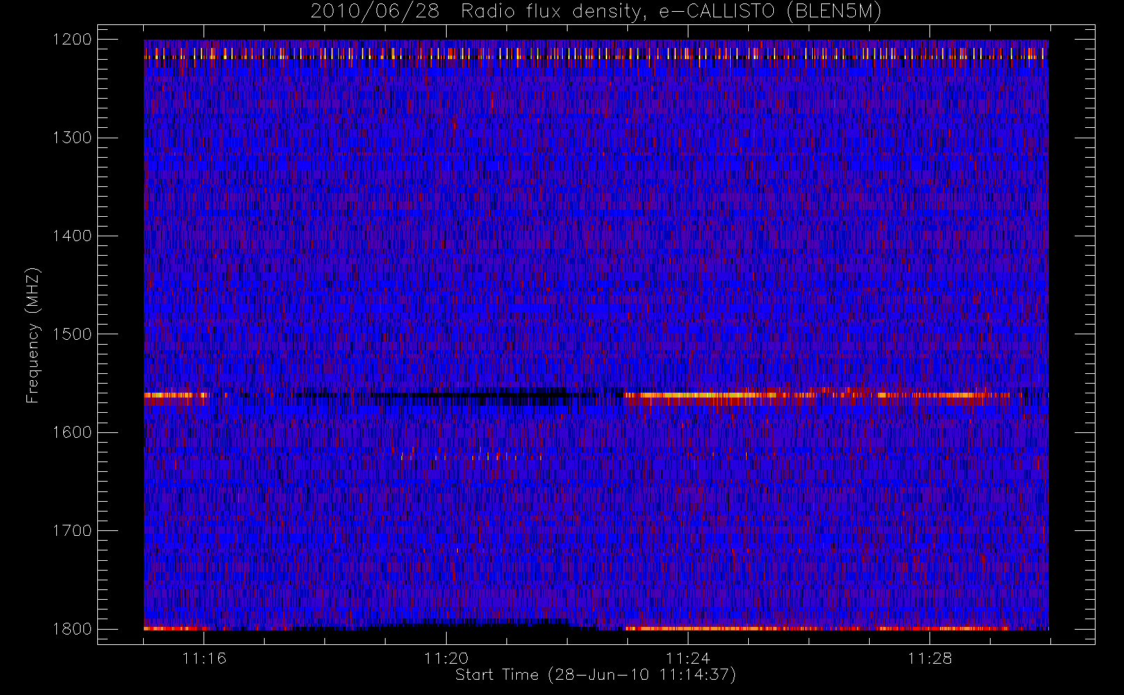Click the 'Start Time (28-Jun-10 11:14:37)' axis label
The height and width of the screenshot is (695, 1124).
click(x=595, y=675)
